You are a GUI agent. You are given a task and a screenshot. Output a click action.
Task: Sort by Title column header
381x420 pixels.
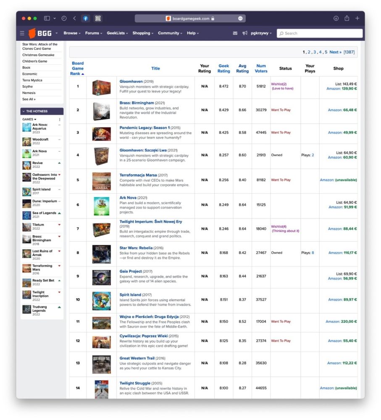point(155,68)
